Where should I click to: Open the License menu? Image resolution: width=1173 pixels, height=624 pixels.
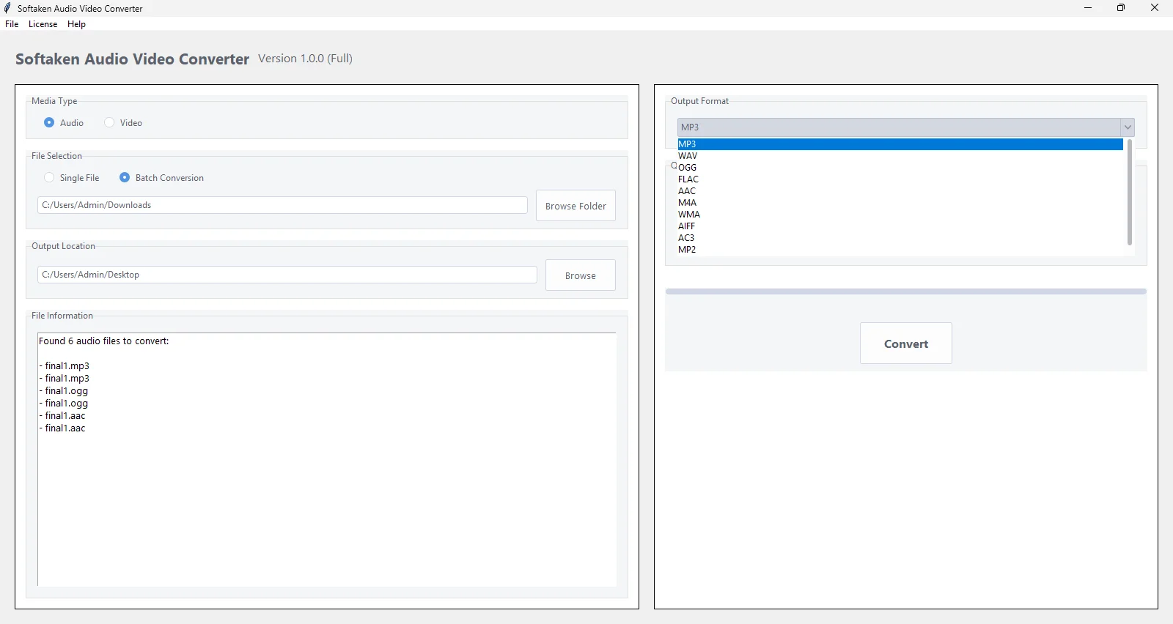pos(43,24)
